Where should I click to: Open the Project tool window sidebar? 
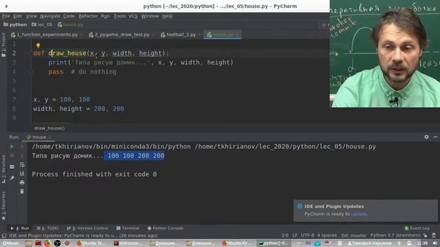pos(3,45)
